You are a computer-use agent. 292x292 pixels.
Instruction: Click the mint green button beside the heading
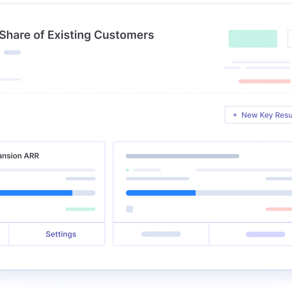pyautogui.click(x=253, y=39)
